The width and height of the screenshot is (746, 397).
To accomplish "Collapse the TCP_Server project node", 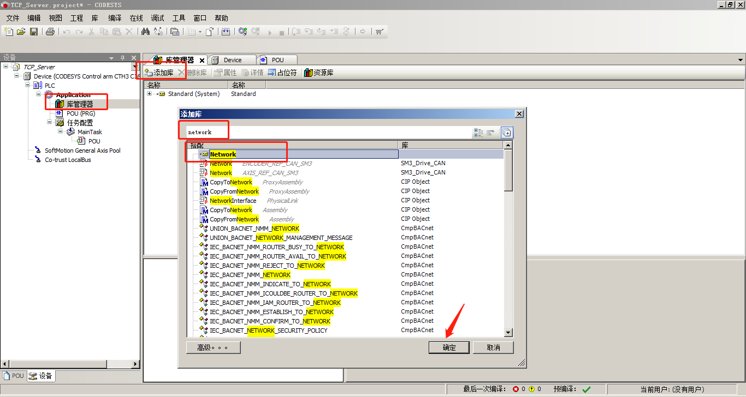I will (6, 67).
